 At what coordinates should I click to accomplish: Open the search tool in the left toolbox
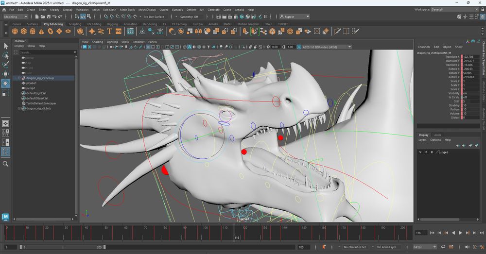click(6, 164)
